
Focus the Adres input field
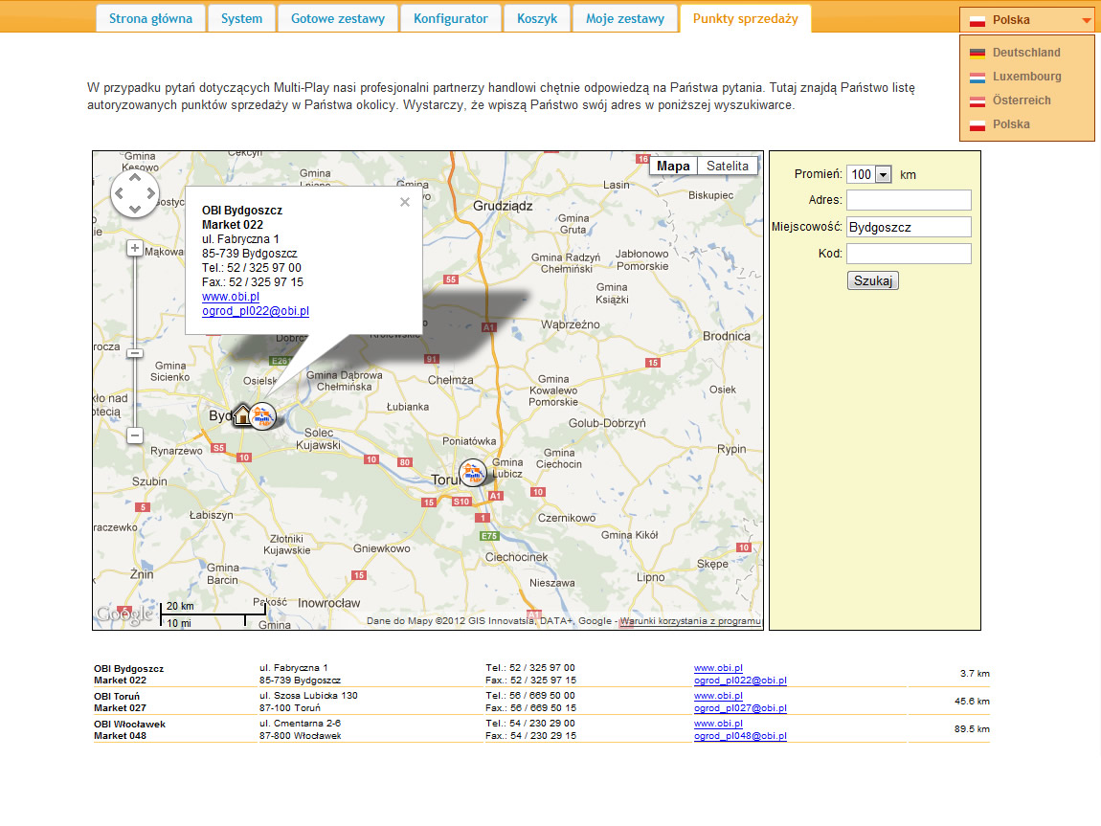pos(909,200)
